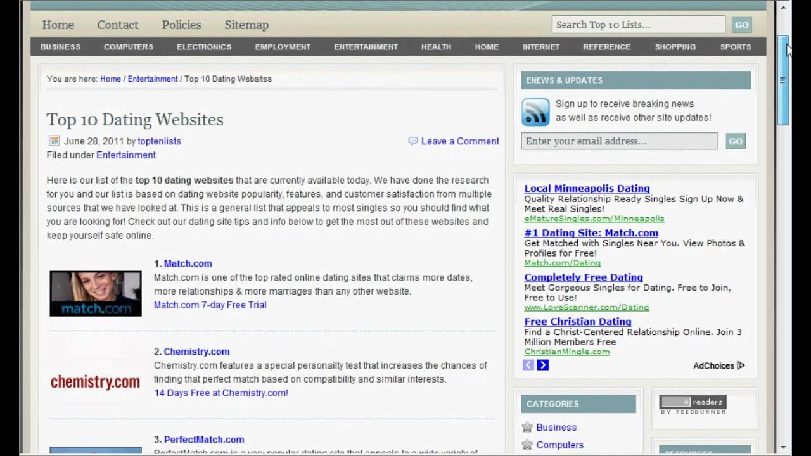Open the toptenlists author link
The height and width of the screenshot is (456, 811).
[159, 141]
